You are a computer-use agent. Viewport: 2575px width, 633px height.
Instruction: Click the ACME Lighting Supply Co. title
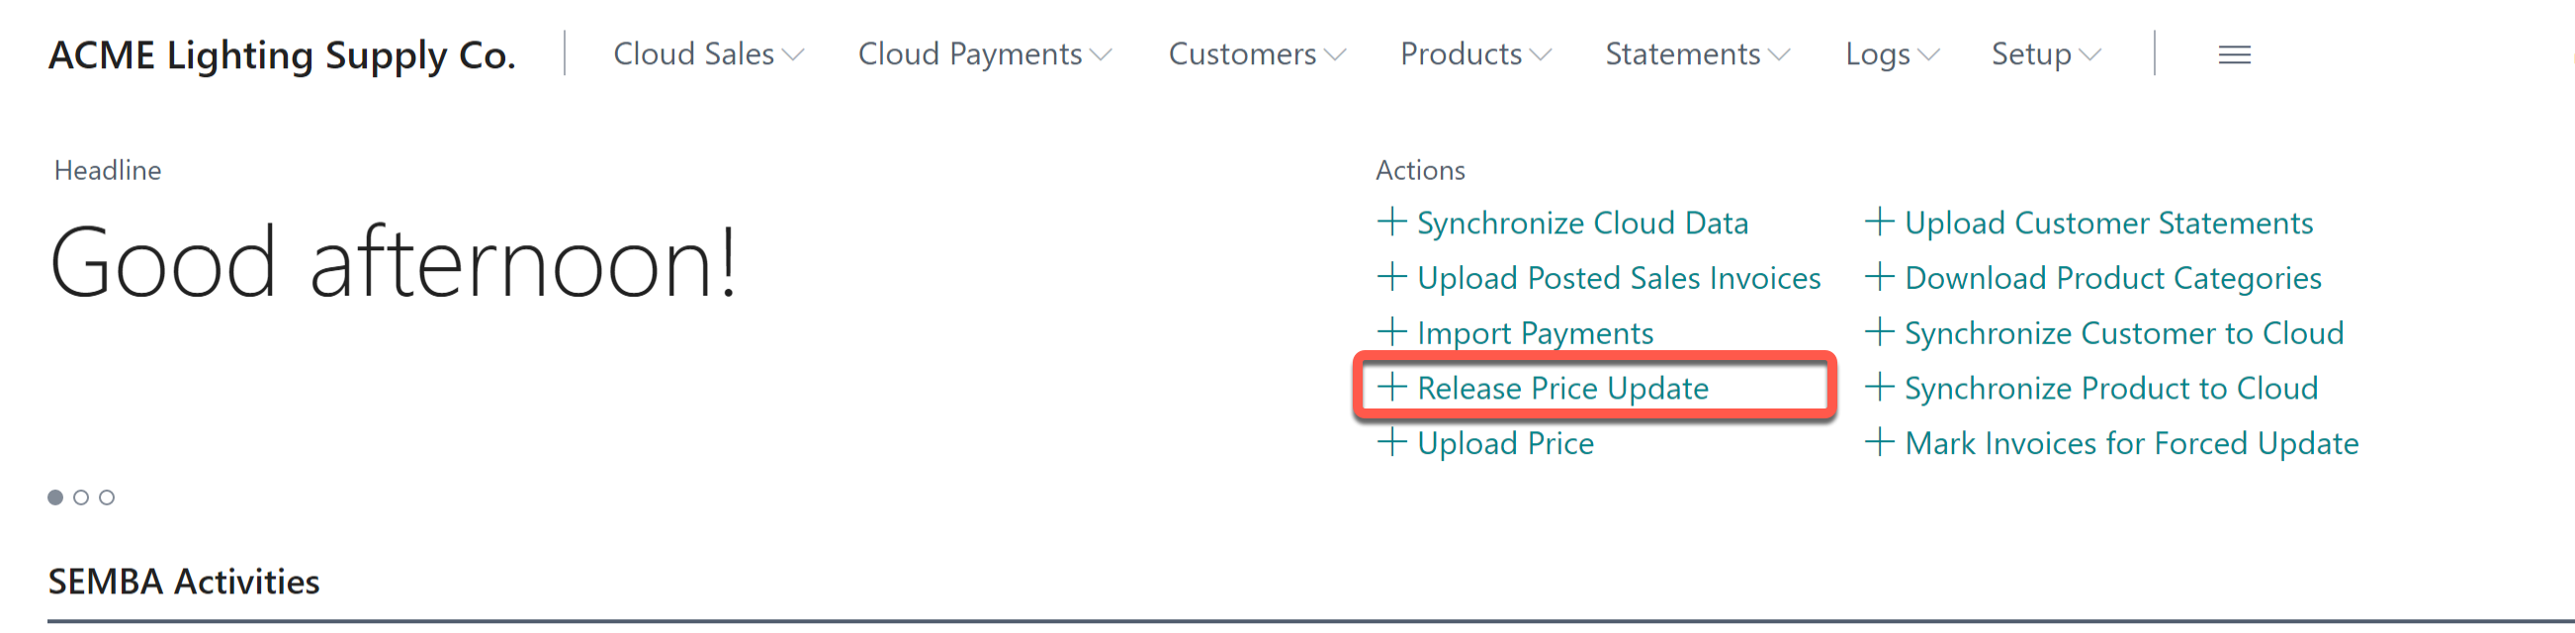[x=283, y=55]
